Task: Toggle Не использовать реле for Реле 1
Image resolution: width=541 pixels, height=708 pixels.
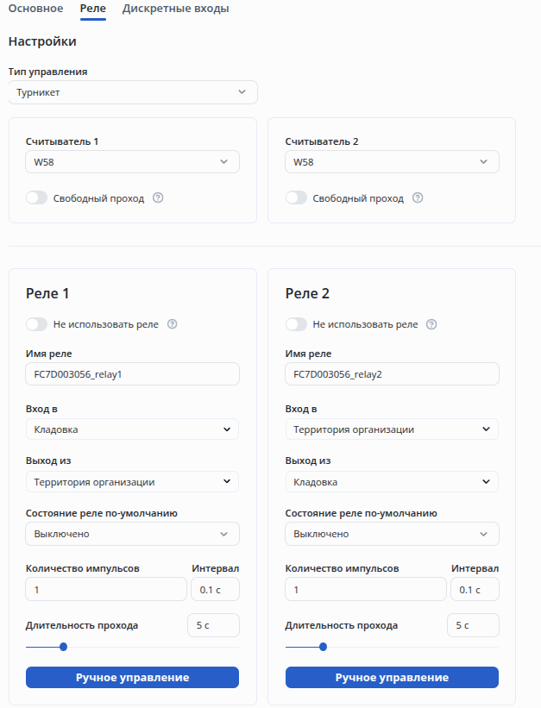Action: pyautogui.click(x=37, y=324)
